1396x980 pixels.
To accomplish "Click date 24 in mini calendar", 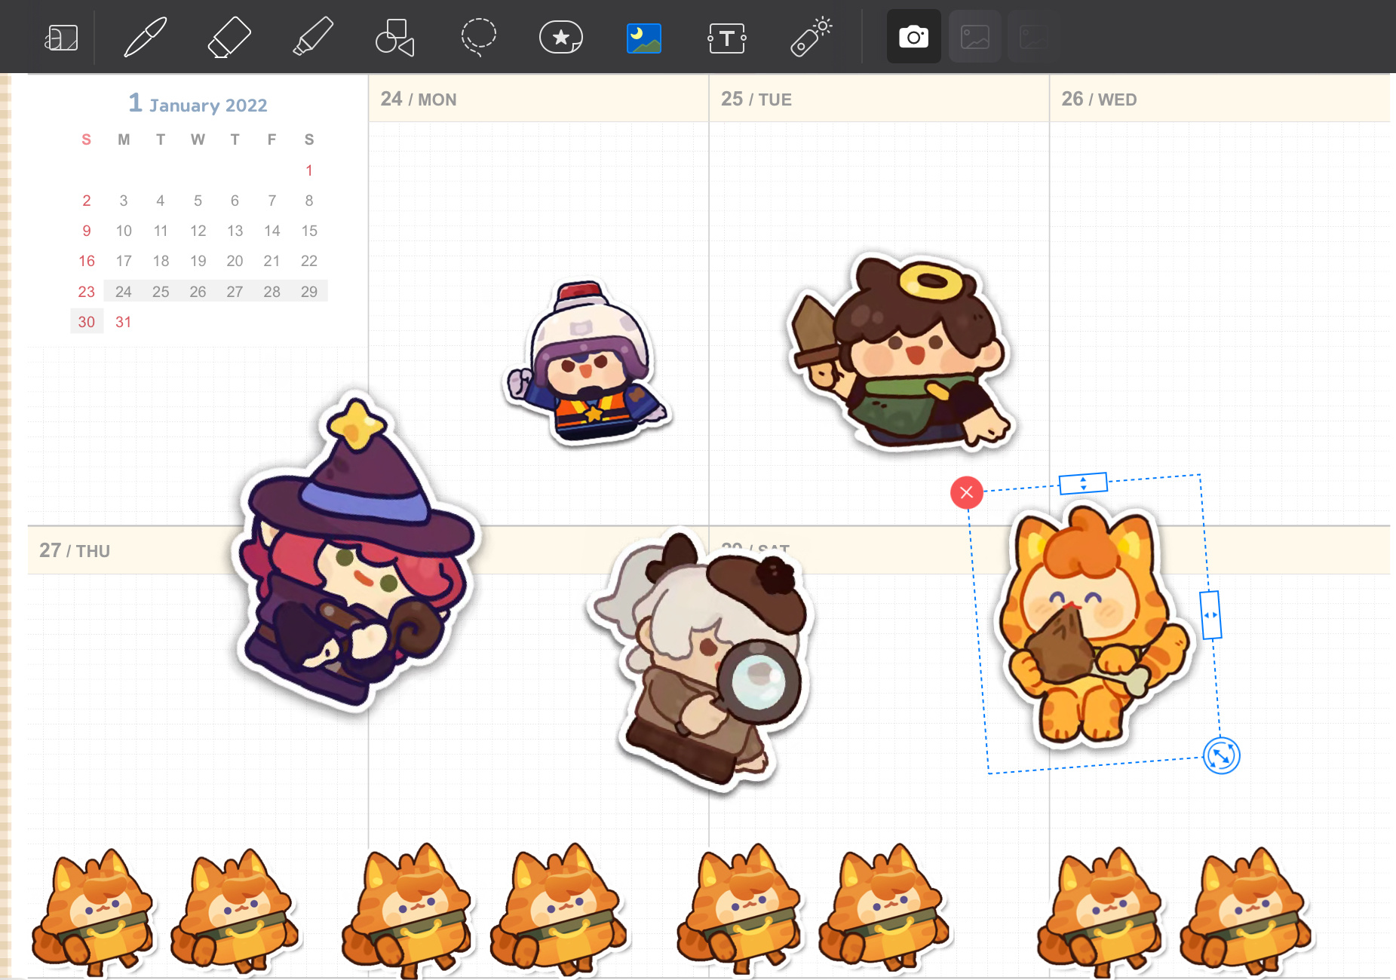I will click(124, 292).
